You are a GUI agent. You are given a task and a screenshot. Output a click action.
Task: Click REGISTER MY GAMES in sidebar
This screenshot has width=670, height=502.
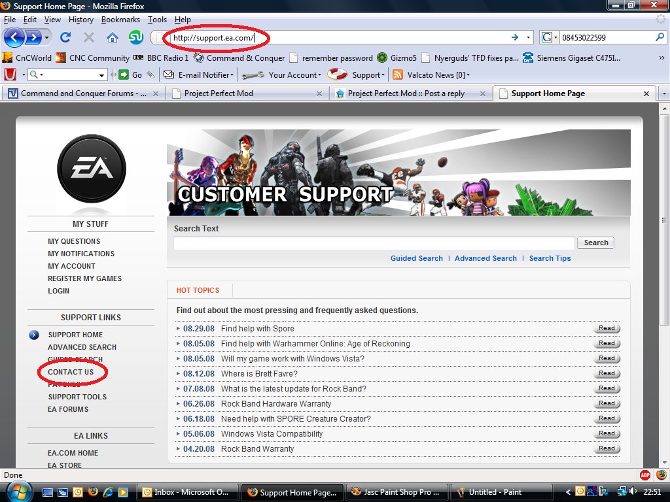click(84, 278)
